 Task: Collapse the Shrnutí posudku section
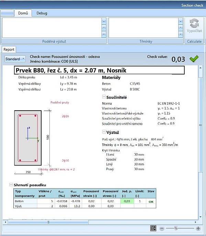[x=11, y=185]
